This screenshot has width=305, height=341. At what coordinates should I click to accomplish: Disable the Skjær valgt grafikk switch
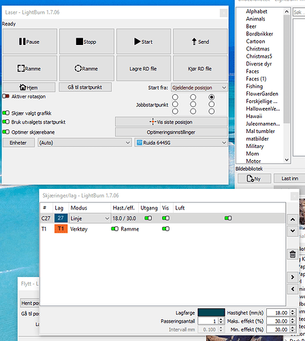point(5,113)
